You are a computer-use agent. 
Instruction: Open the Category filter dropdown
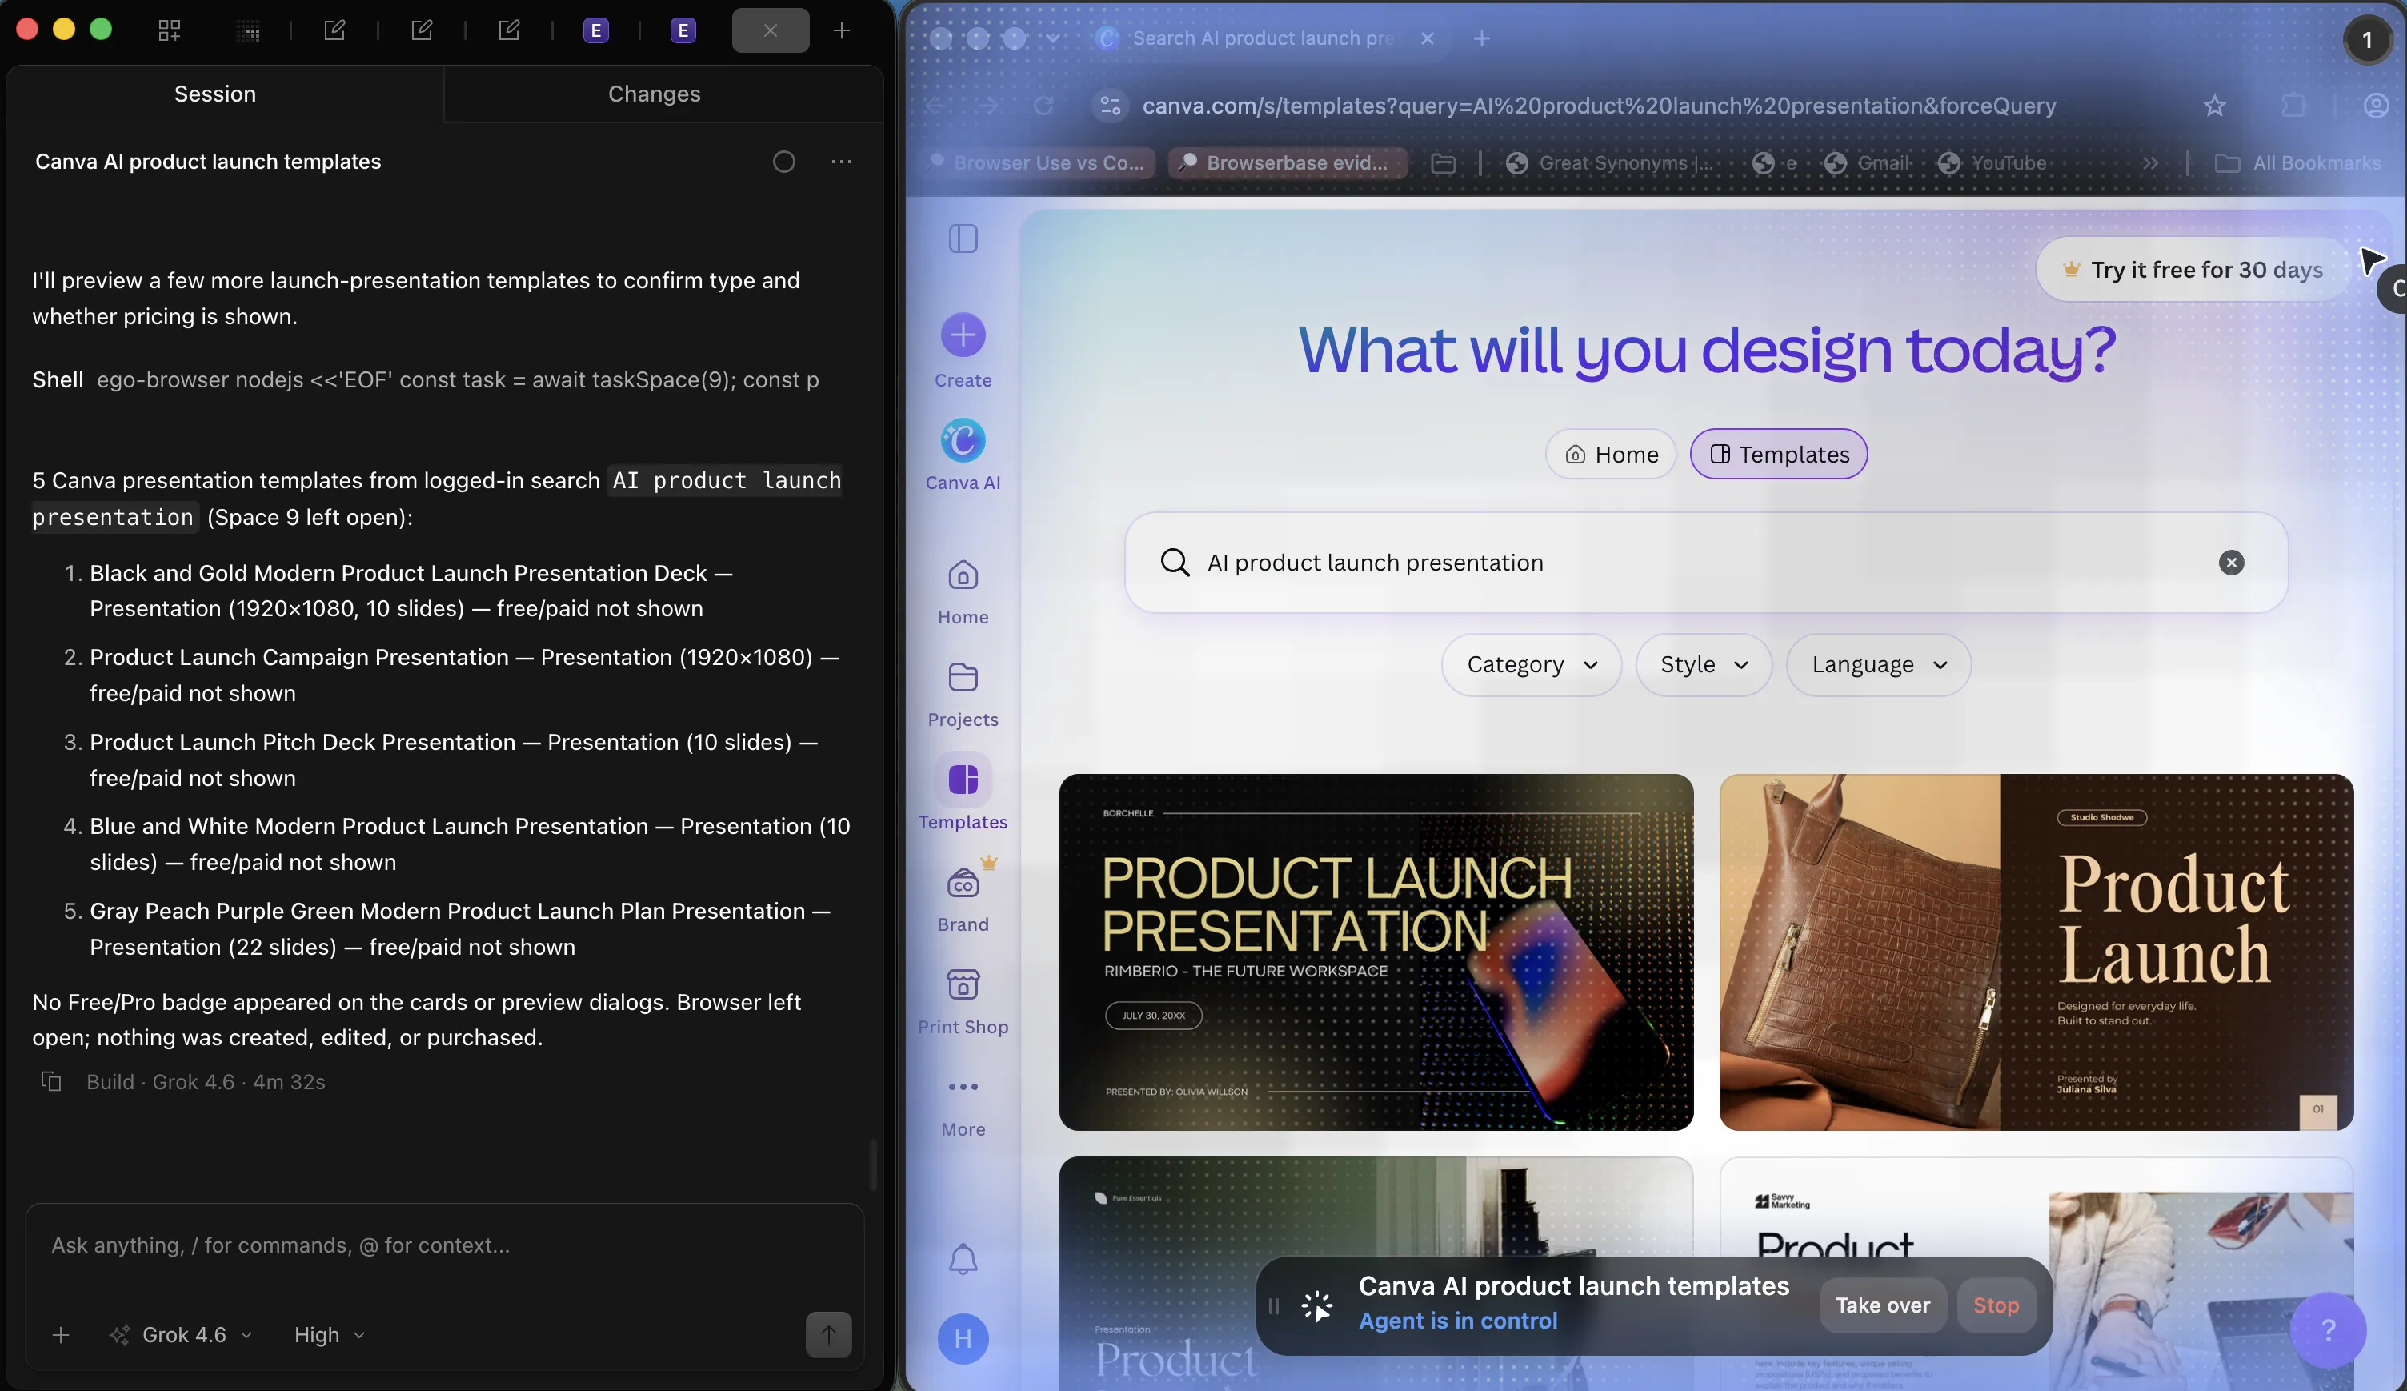[x=1531, y=664]
